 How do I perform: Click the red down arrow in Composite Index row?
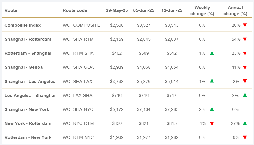(x=245, y=25)
